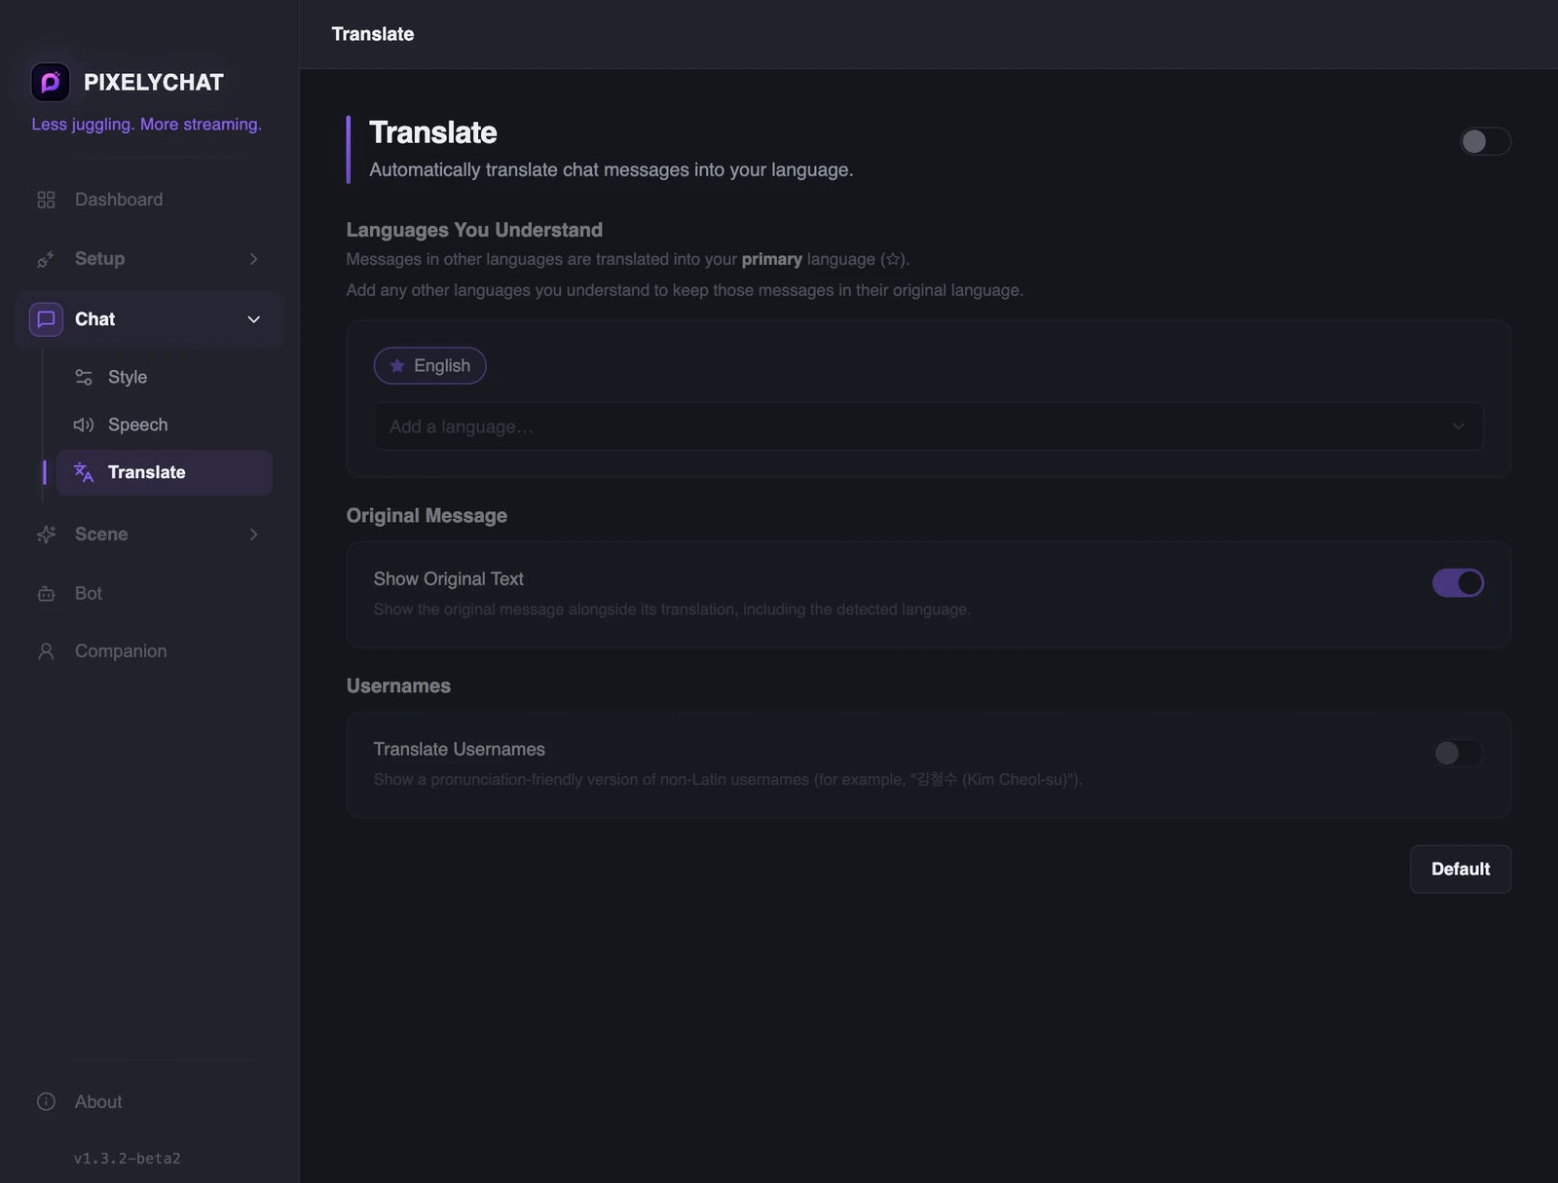This screenshot has width=1558, height=1183.
Task: Click the Default button
Action: tap(1460, 869)
